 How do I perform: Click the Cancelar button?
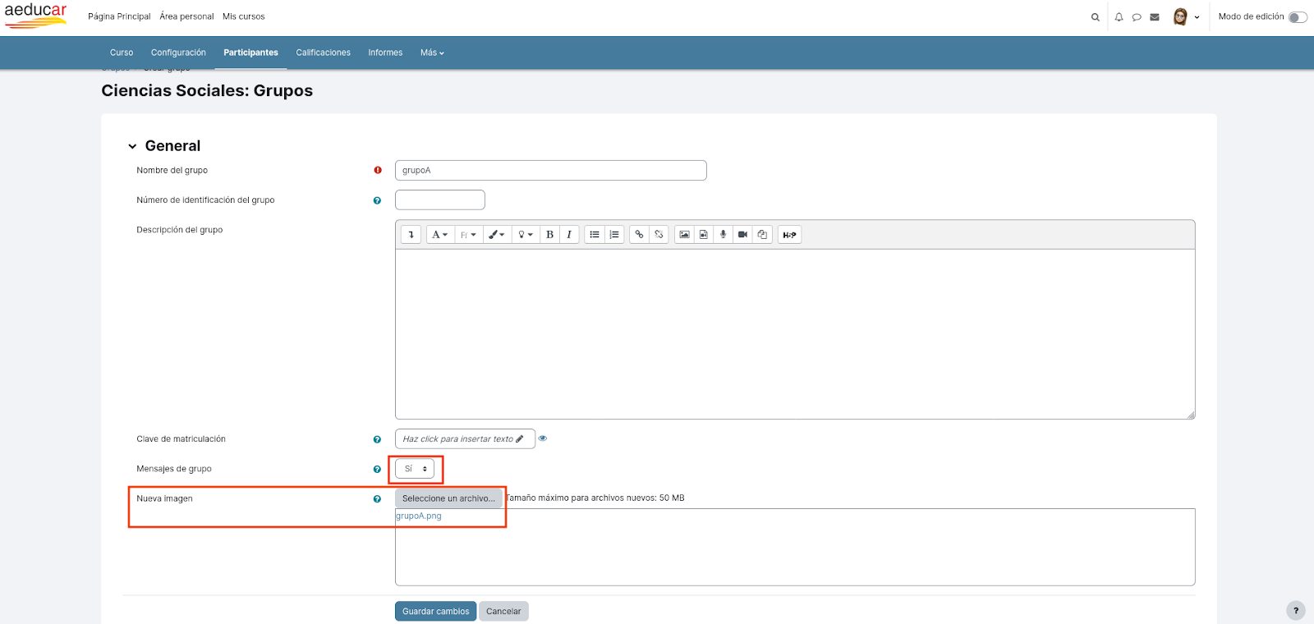[x=503, y=612]
